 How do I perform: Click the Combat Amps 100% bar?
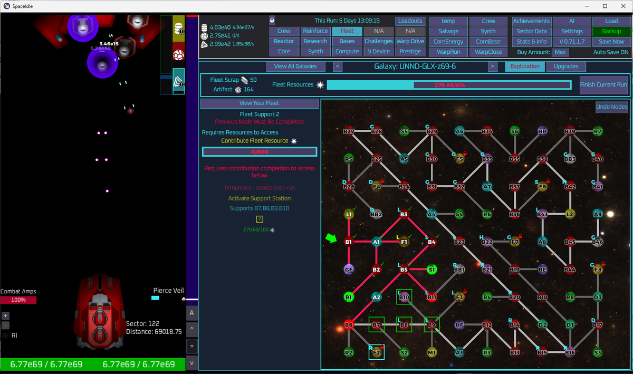18,300
